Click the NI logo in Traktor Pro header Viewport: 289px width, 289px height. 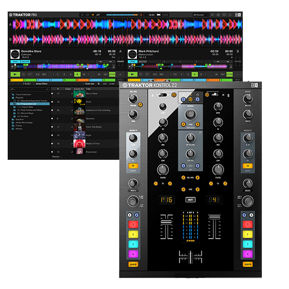(x=238, y=15)
